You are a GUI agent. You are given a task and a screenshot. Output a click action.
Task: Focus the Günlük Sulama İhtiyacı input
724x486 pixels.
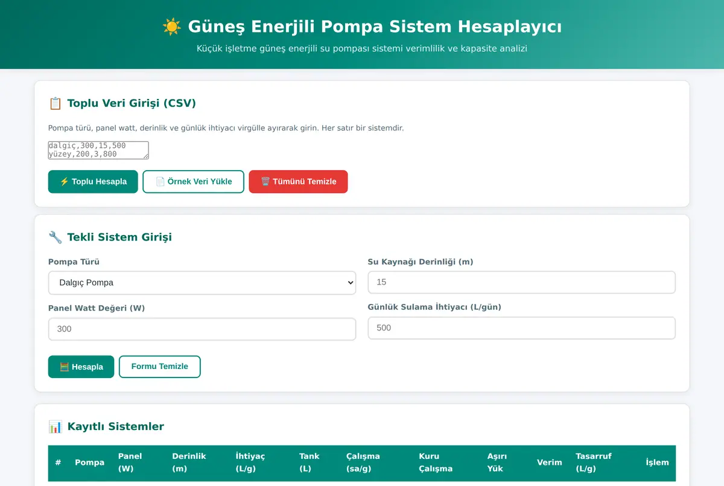coord(521,328)
